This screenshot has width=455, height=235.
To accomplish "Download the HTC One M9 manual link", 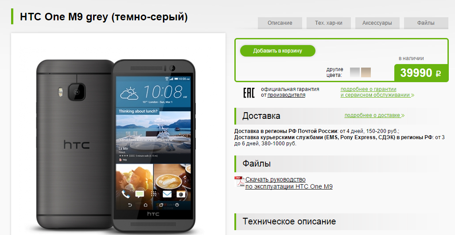I will click(289, 183).
